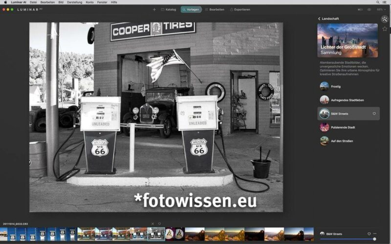
Task: Click the round B&W Streets icon at bottom
Action: pos(322,234)
